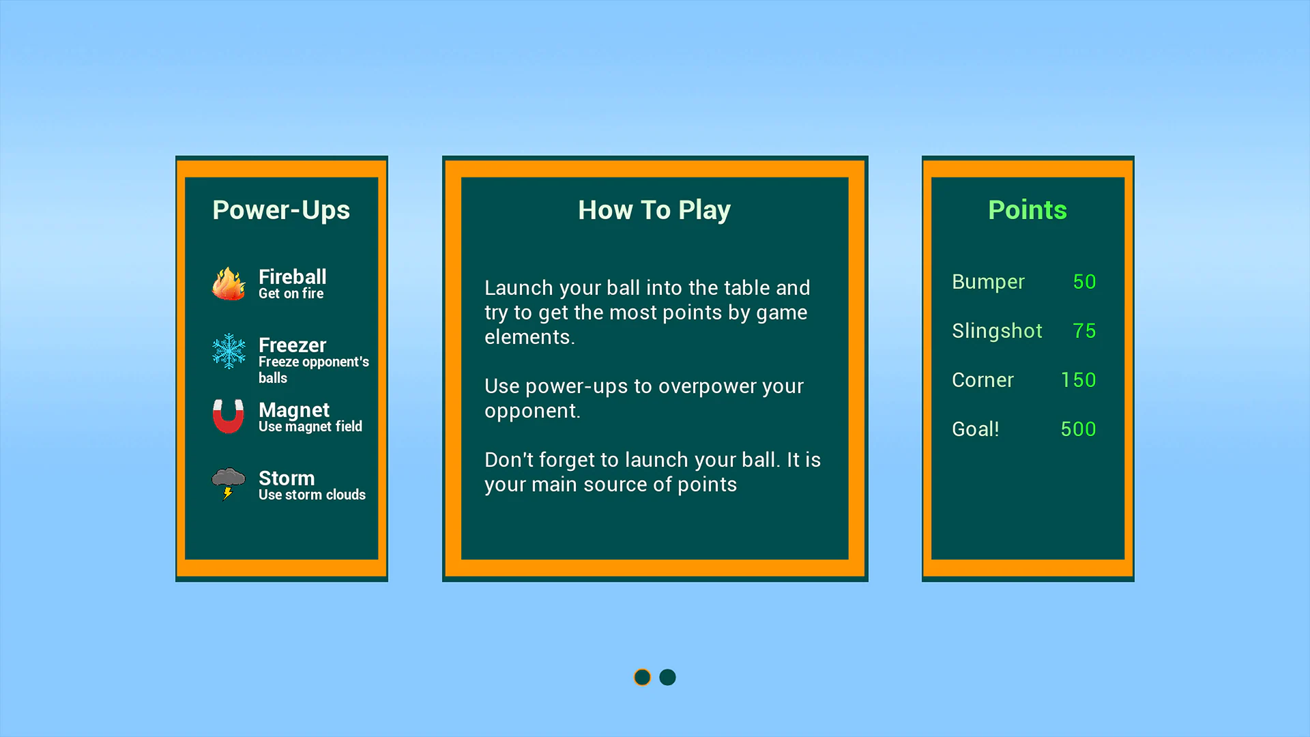Select the Fireball power-up icon

click(227, 283)
